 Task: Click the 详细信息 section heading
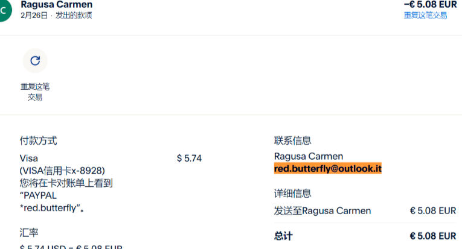click(292, 194)
